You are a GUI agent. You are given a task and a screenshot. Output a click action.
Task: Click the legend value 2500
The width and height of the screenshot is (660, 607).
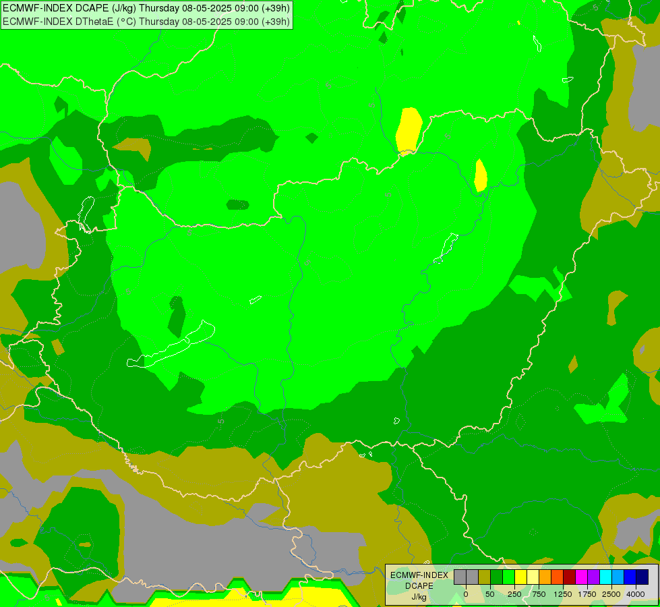pyautogui.click(x=611, y=594)
